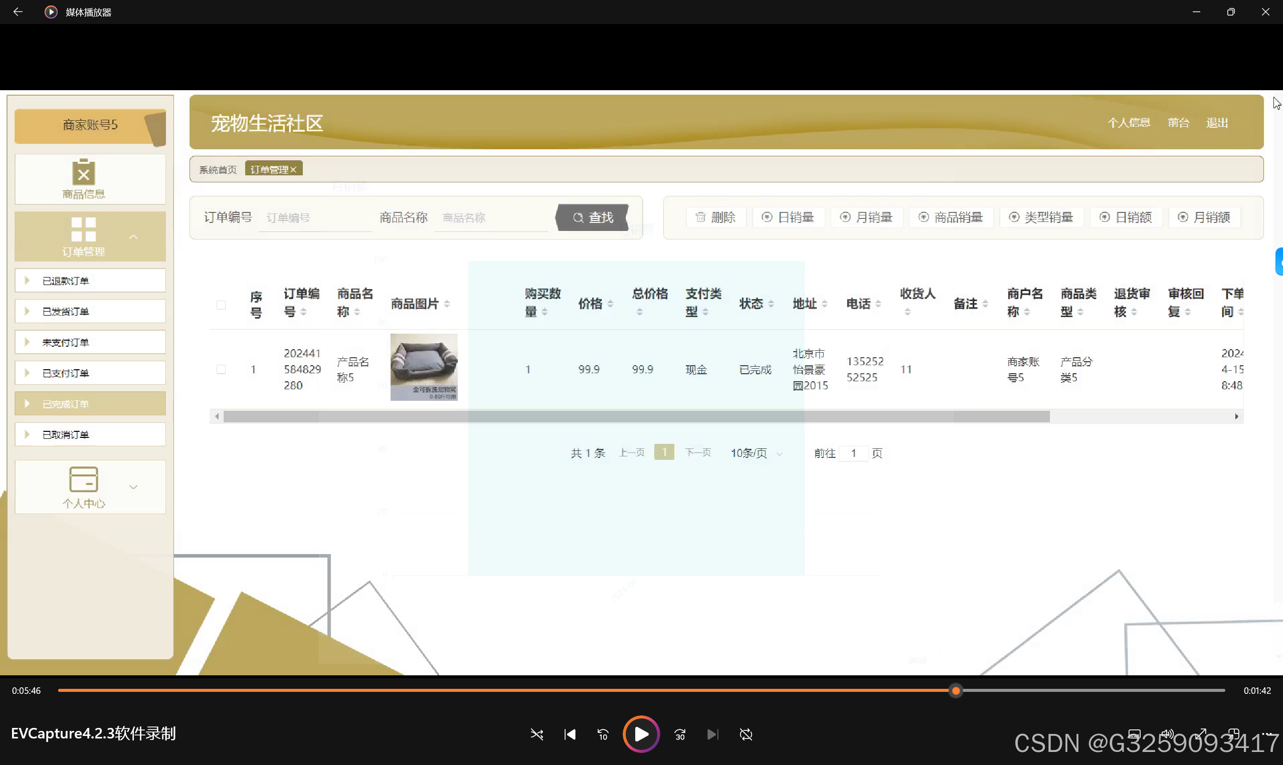Switch to the 订单管理 tab
The width and height of the screenshot is (1283, 765).
click(x=269, y=170)
